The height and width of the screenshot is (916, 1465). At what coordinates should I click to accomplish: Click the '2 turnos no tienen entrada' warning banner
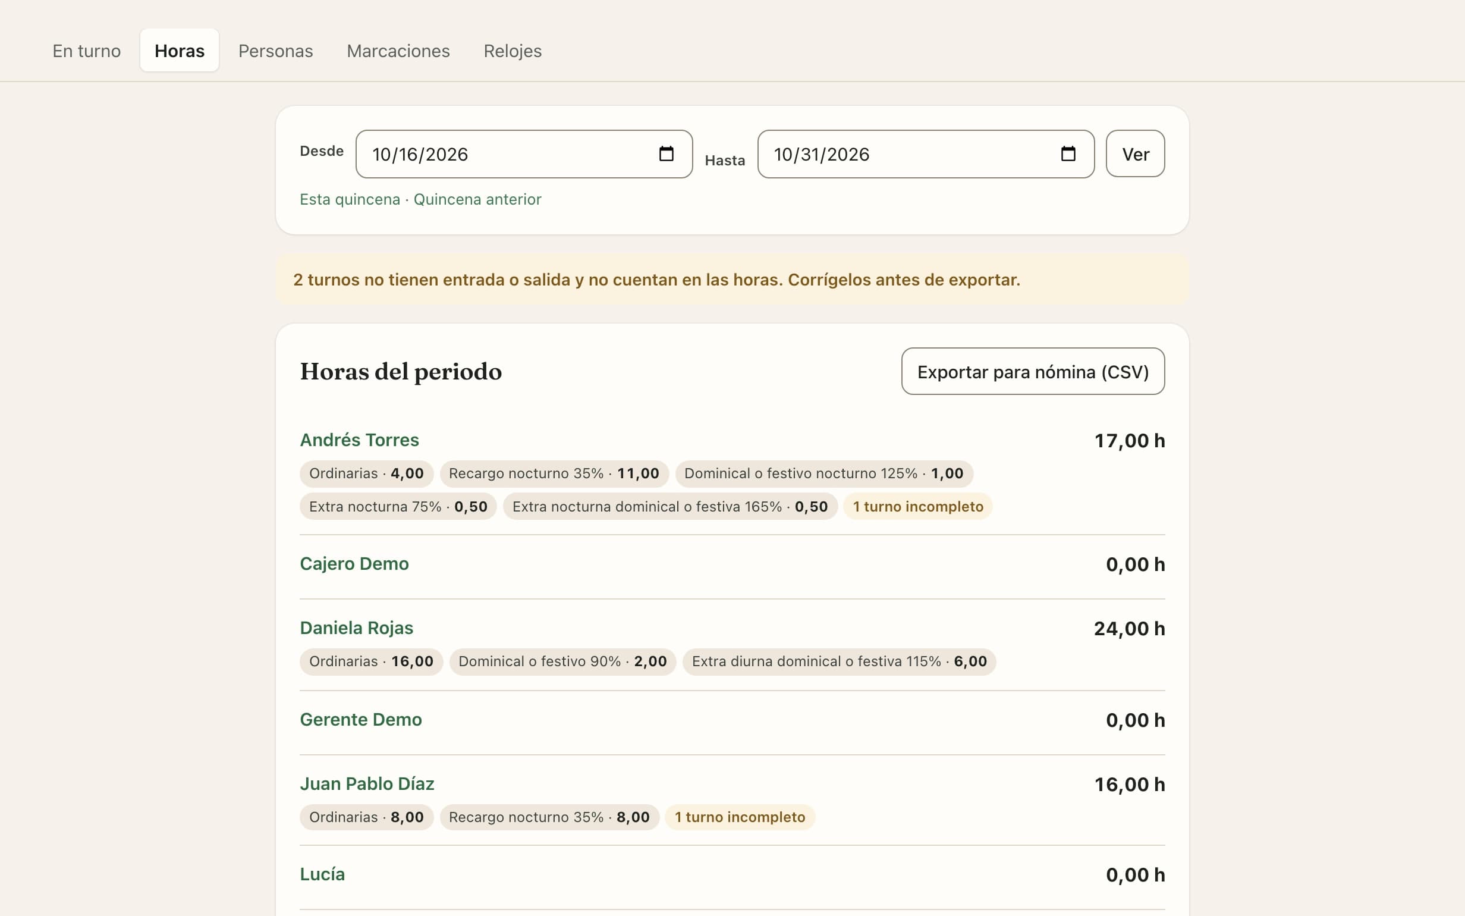(x=732, y=280)
